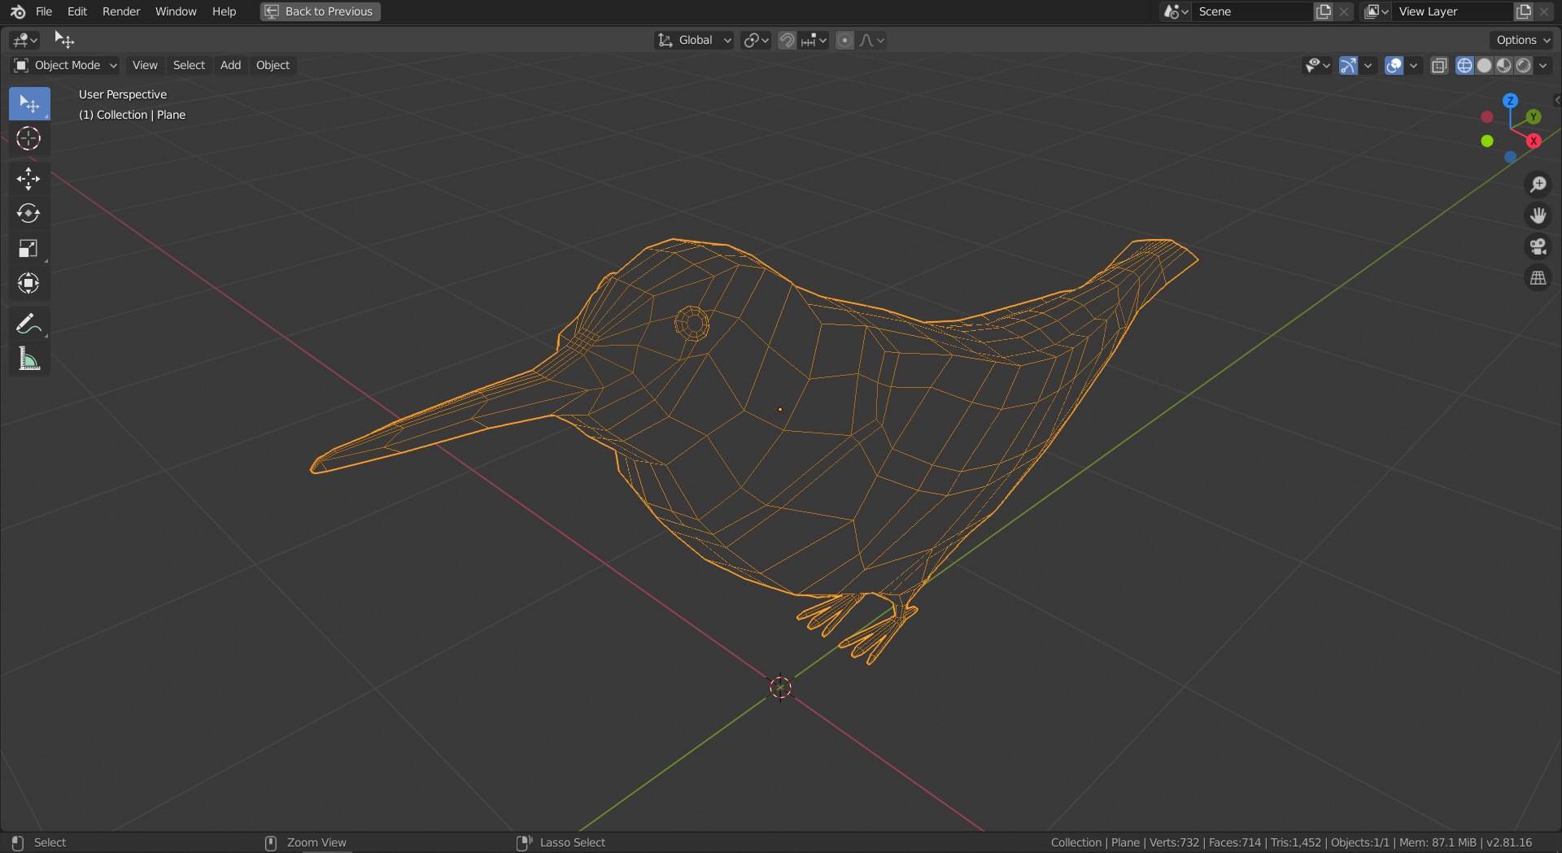Click the magnifier zoom view icon
This screenshot has width=1562, height=853.
tap(1538, 185)
